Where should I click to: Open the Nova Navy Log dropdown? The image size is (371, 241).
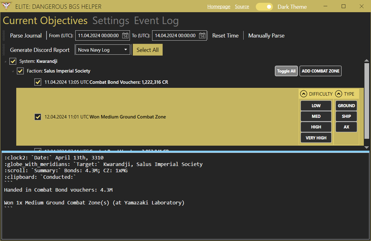[103, 50]
